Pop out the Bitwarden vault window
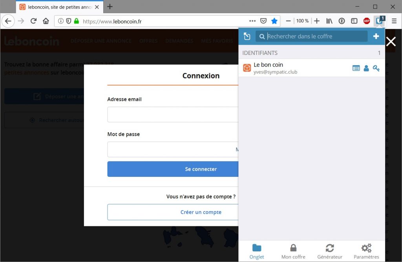The image size is (402, 262). pos(247,36)
